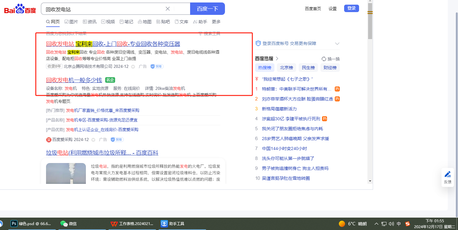The width and height of the screenshot is (458, 230).
Task: Click the Sogou input method tray icon
Action: click(x=408, y=224)
